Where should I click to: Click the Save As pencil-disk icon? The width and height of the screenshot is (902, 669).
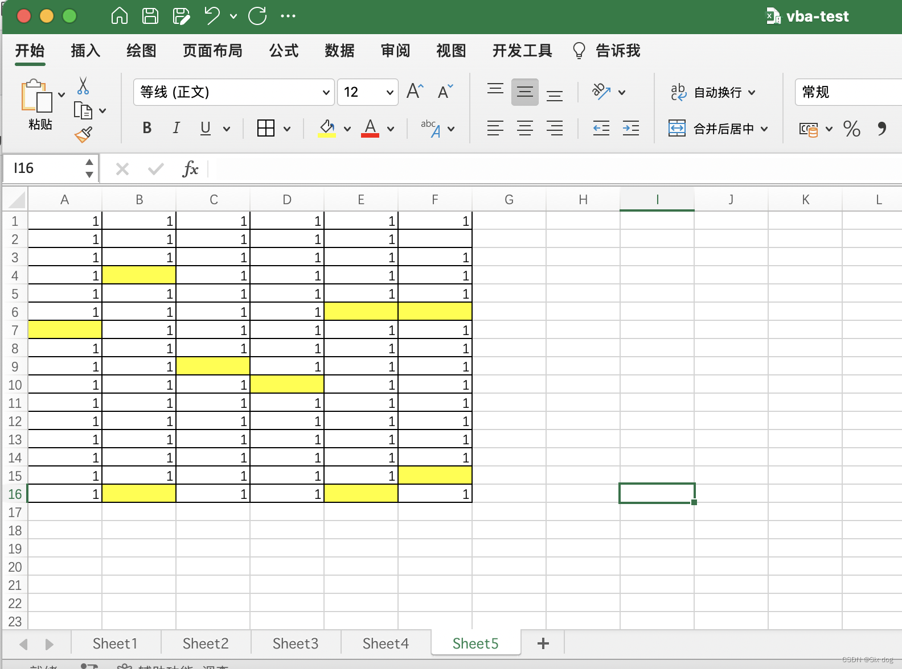tap(182, 16)
